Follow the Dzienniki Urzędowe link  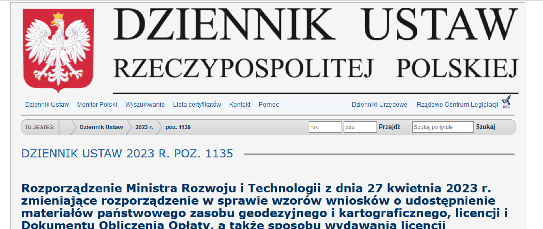tap(380, 105)
